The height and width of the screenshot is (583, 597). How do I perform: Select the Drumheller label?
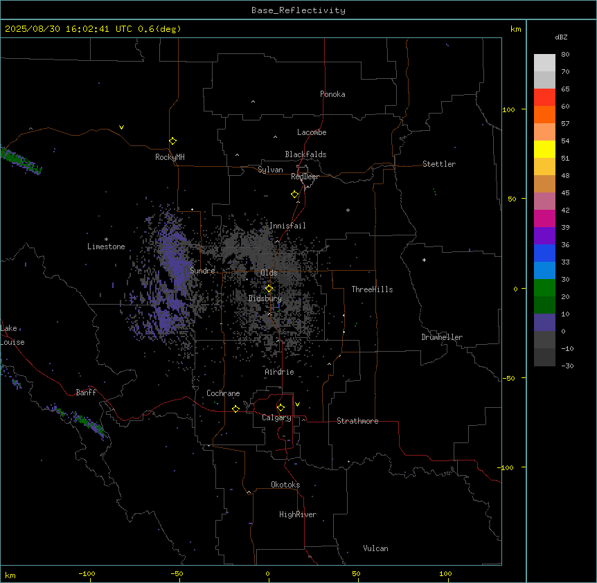[442, 337]
